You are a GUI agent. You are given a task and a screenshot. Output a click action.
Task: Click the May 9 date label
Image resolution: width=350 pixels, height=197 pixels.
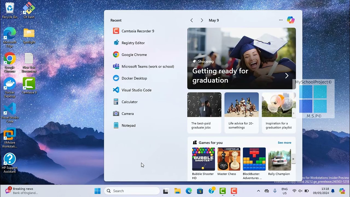click(214, 20)
